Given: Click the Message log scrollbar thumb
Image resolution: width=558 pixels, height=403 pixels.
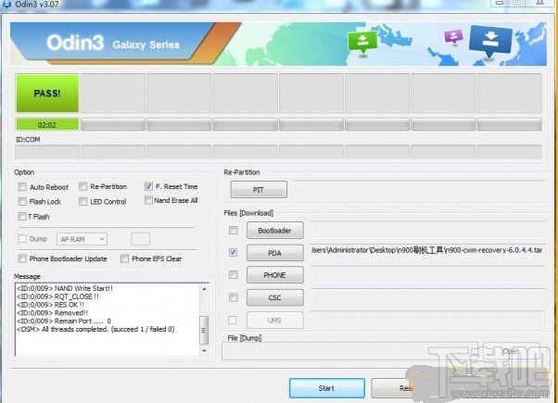Looking at the screenshot, I should pos(204,330).
